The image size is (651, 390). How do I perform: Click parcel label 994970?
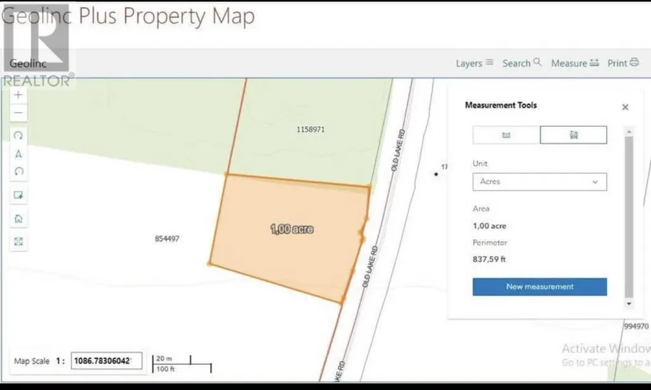[636, 327]
